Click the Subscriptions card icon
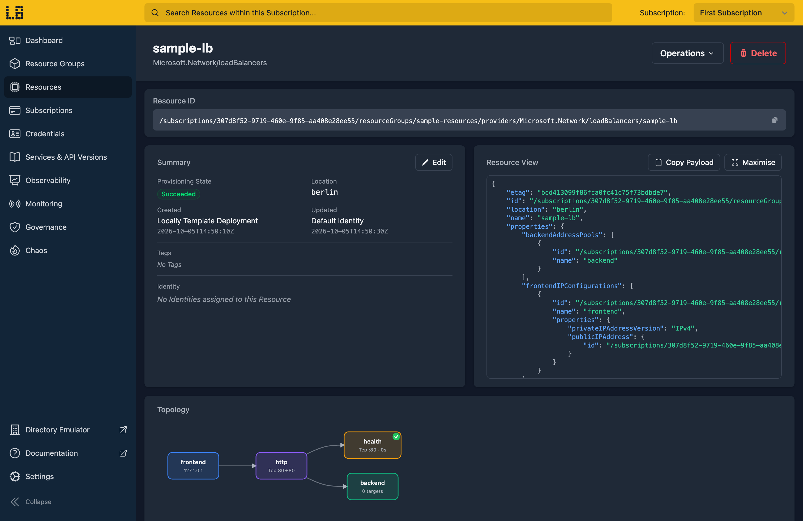The width and height of the screenshot is (803, 521). point(15,110)
